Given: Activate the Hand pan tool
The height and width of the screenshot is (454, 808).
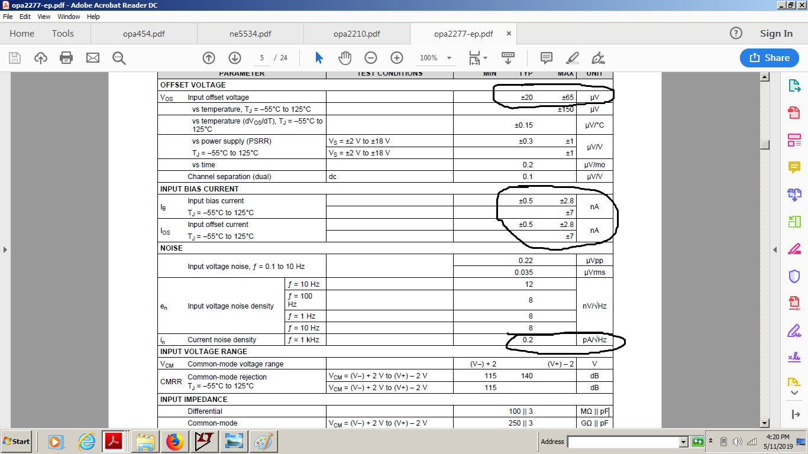Looking at the screenshot, I should click(345, 58).
